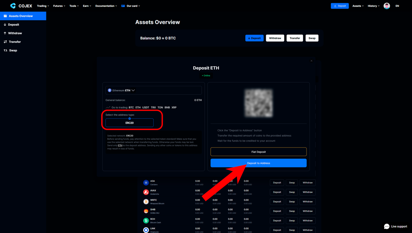Click the Transfer button in the balance bar
The image size is (412, 233).
click(295, 38)
